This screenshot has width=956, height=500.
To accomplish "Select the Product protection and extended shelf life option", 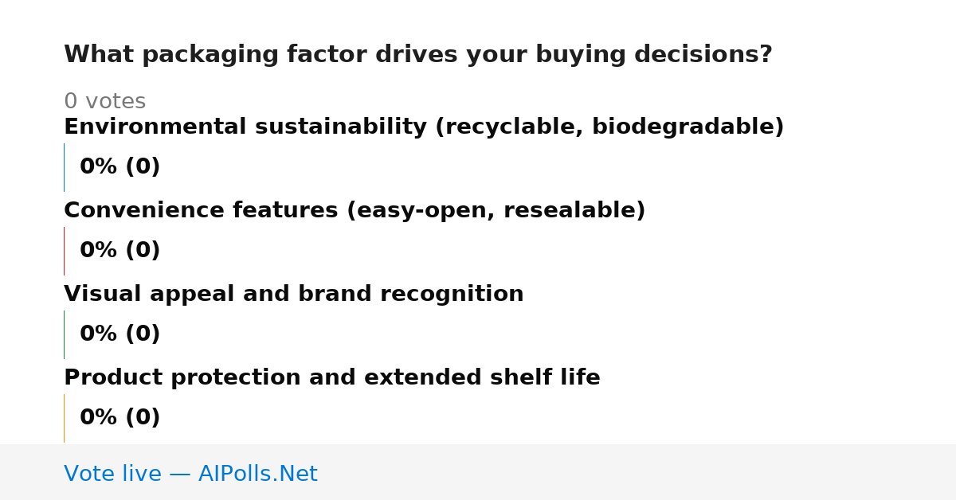I will point(332,378).
